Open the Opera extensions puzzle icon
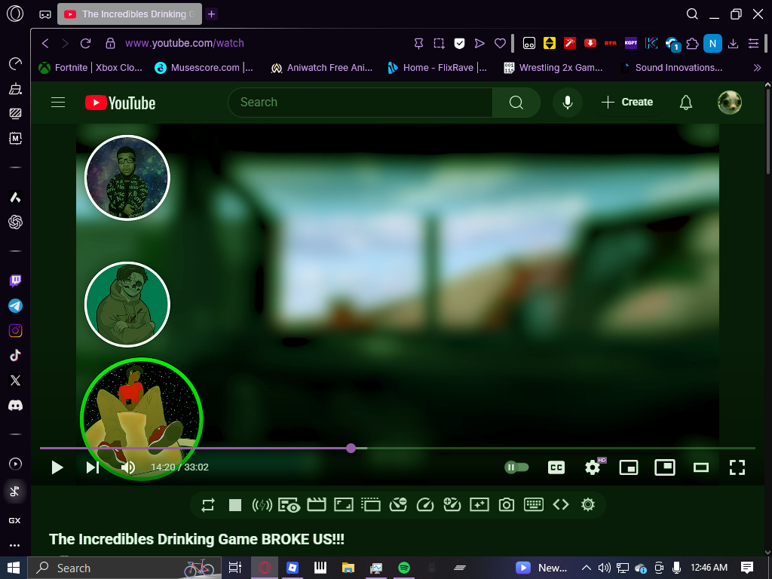772x579 pixels. point(692,43)
